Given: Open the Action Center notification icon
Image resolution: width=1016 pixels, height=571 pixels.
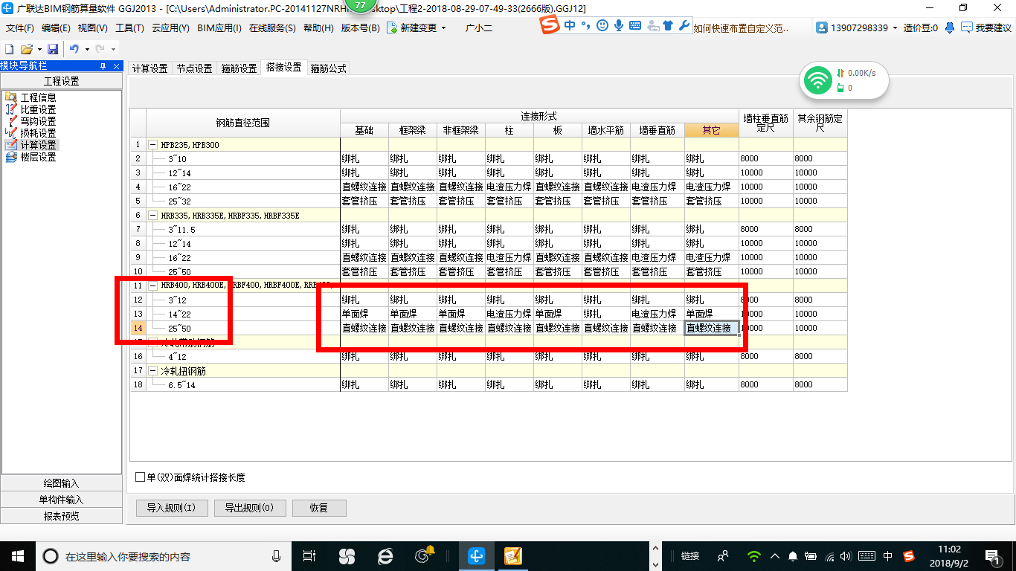Looking at the screenshot, I should [992, 555].
